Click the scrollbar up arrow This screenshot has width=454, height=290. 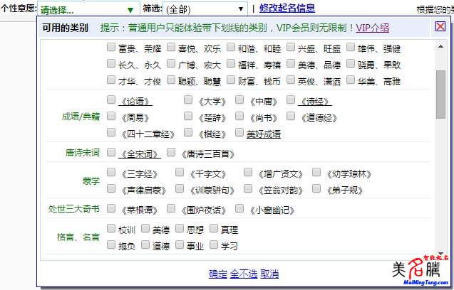pos(441,45)
